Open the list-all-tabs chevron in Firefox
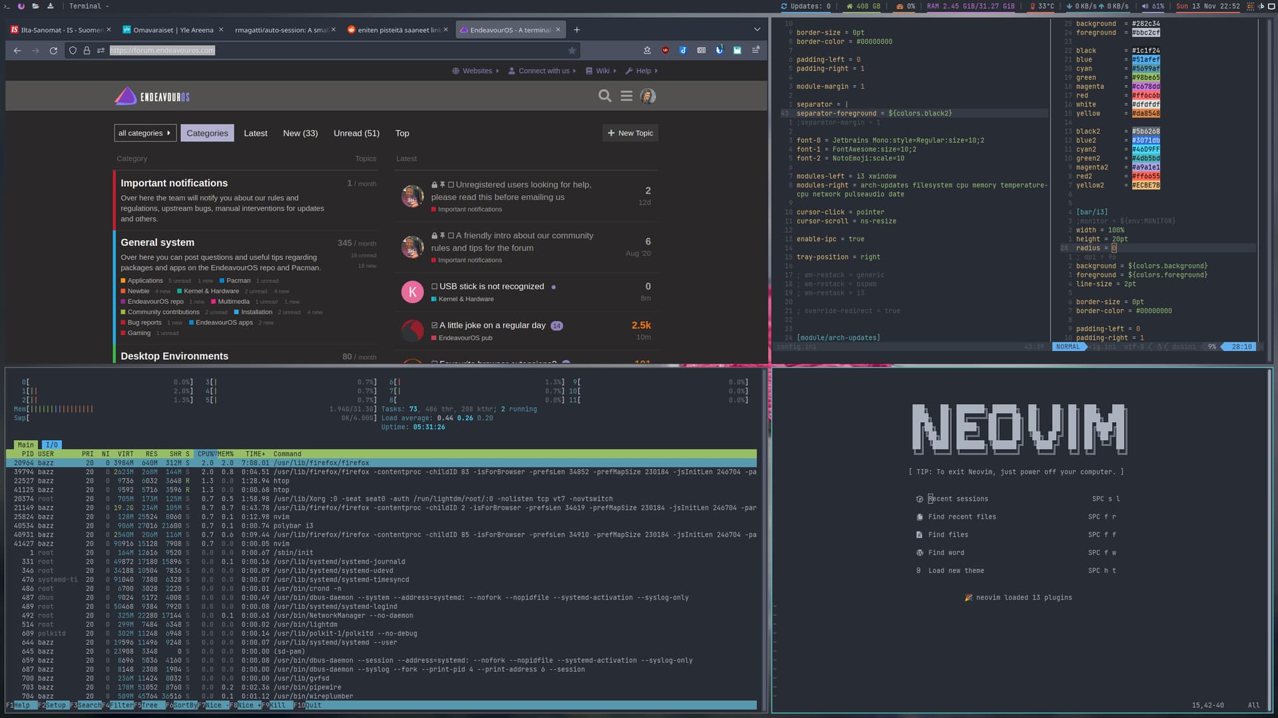 757,30
